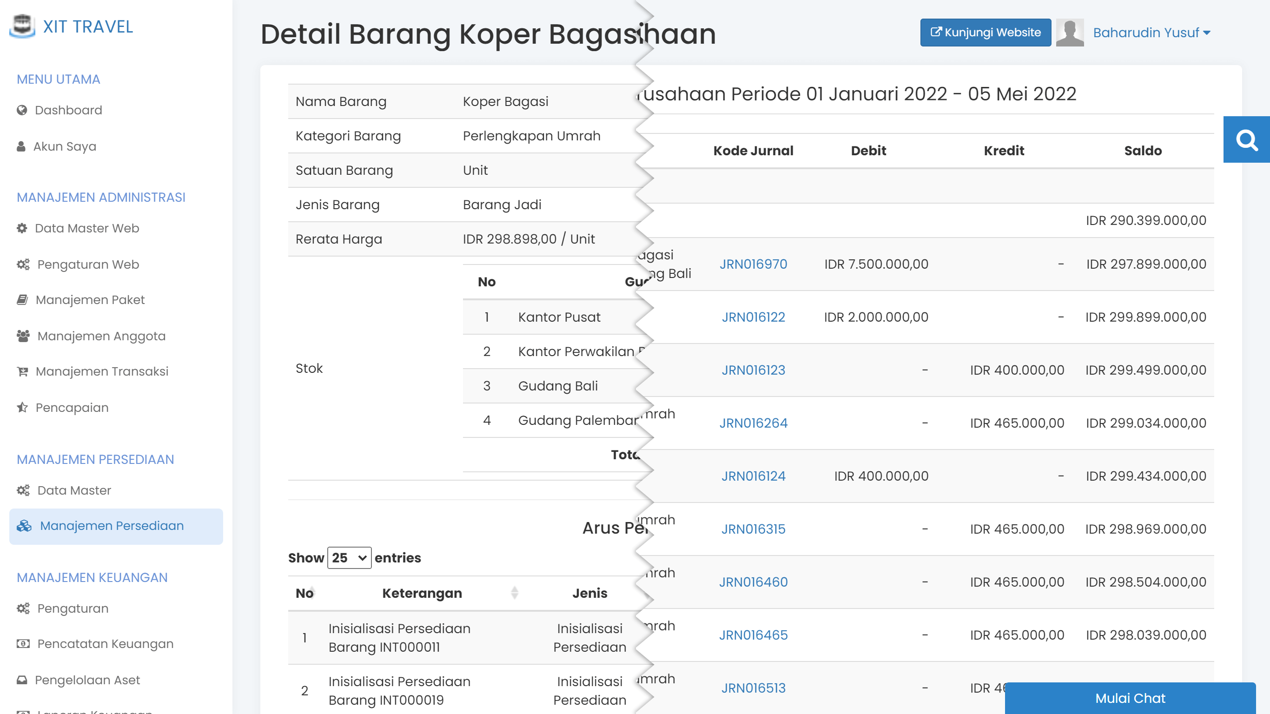This screenshot has width=1270, height=714.
Task: Click the Pencatatan Keuangan coin icon
Action: click(22, 643)
